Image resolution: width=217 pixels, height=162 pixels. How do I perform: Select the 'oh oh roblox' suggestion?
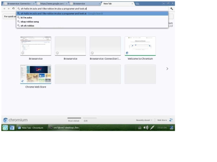click(x=92, y=26)
